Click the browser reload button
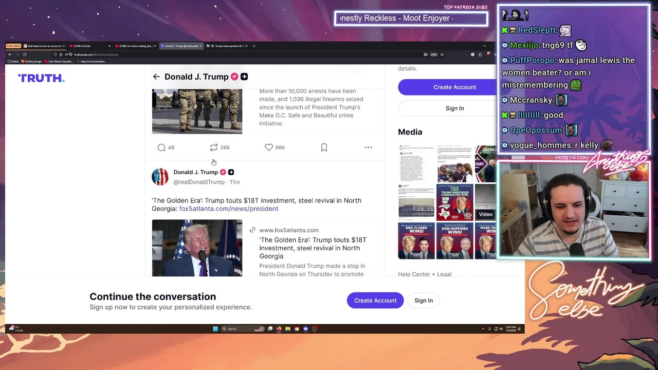658x370 pixels. [25, 54]
